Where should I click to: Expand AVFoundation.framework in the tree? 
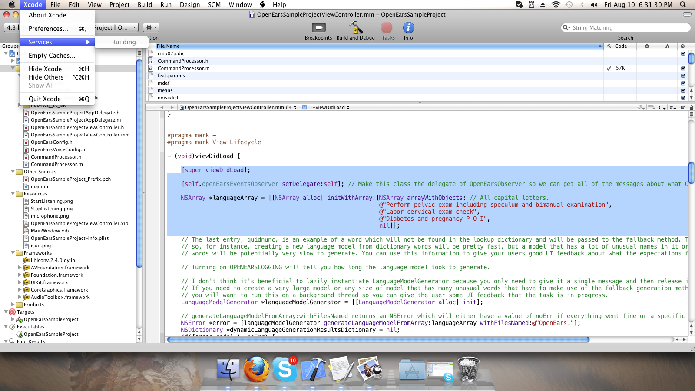pos(20,268)
